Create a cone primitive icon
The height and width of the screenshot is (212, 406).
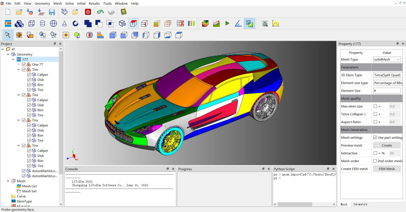(x=65, y=24)
